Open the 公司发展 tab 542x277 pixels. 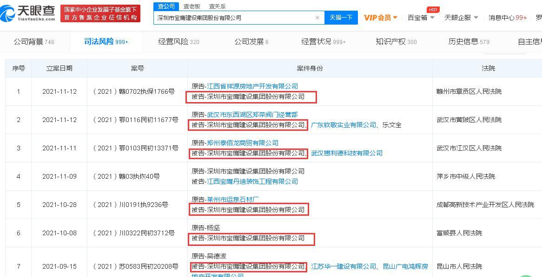point(251,42)
